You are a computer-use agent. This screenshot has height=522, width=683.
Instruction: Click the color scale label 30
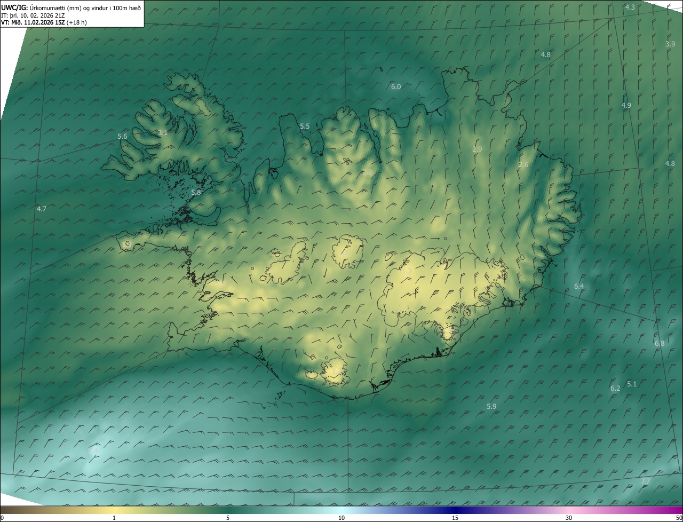click(x=569, y=518)
